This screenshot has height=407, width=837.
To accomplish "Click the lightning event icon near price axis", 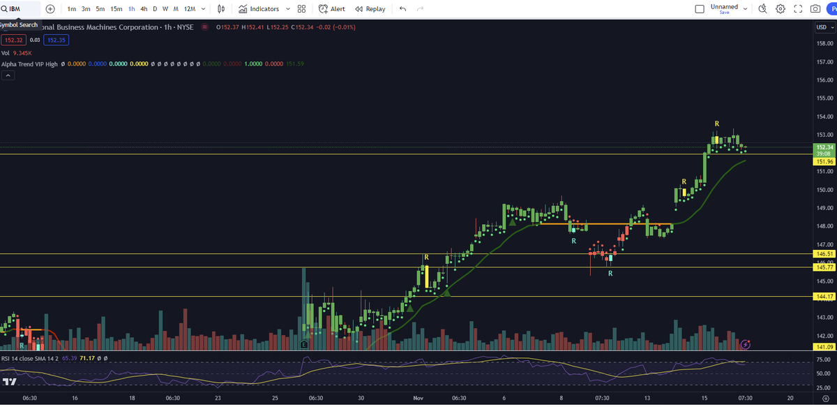I will click(x=746, y=344).
